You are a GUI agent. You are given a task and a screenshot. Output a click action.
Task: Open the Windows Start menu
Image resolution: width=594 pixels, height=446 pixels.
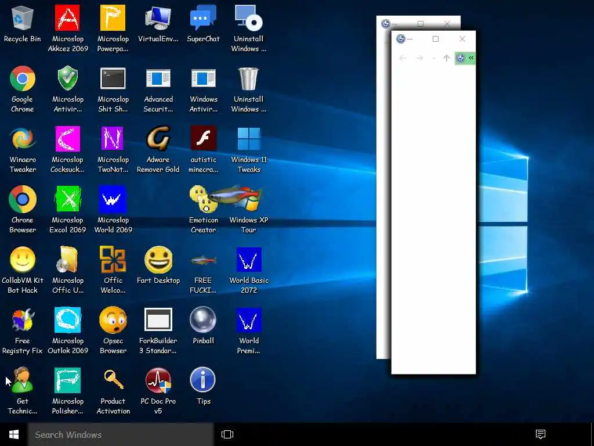point(14,434)
